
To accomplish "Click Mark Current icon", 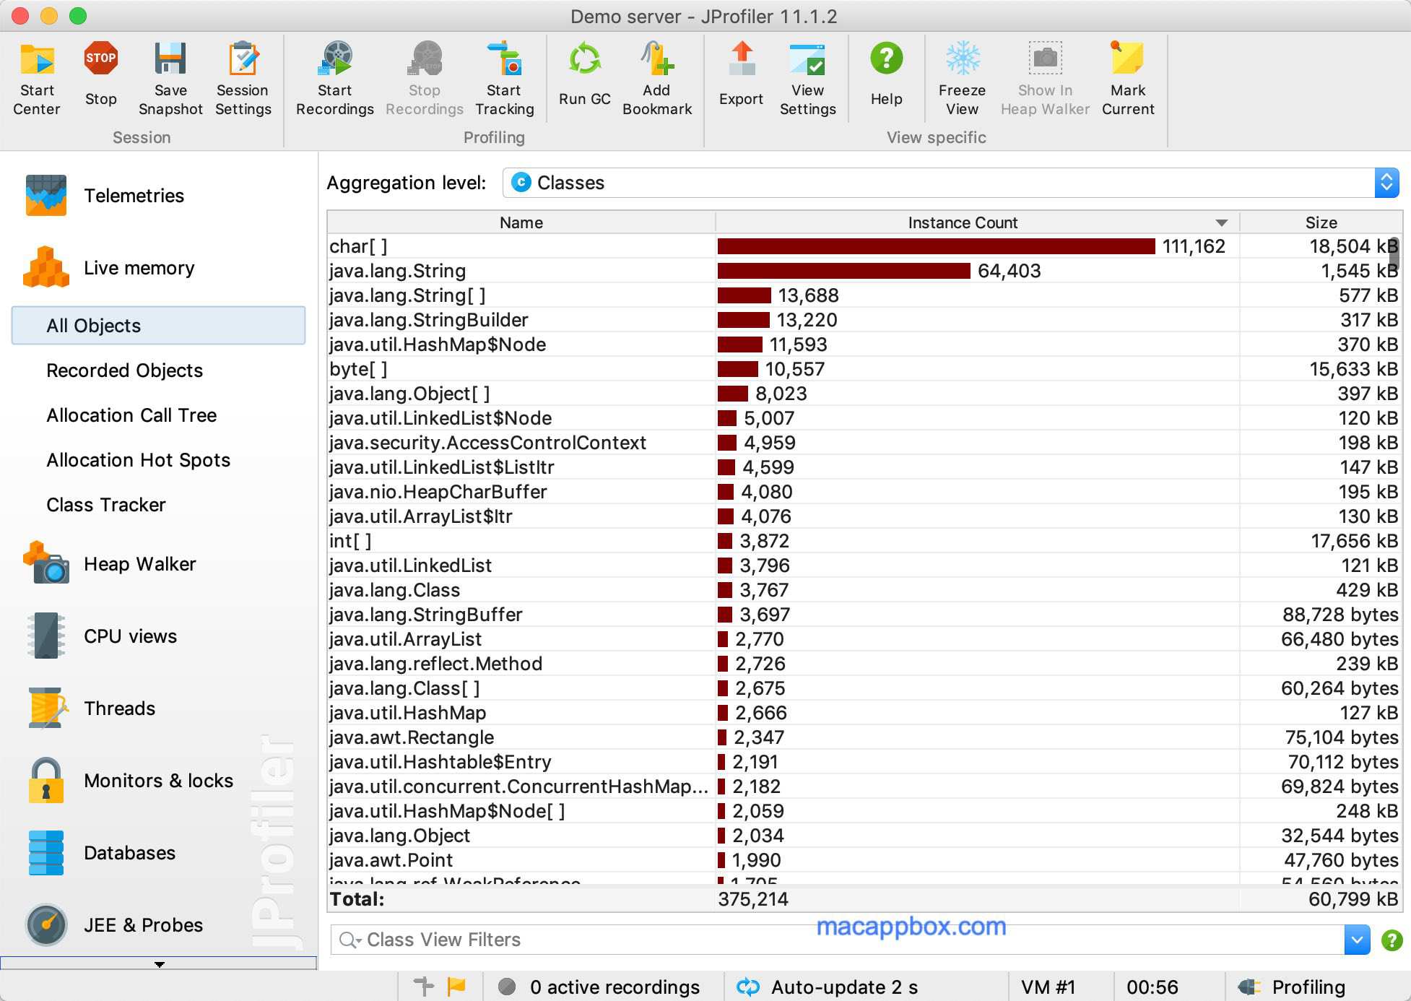I will point(1127,59).
